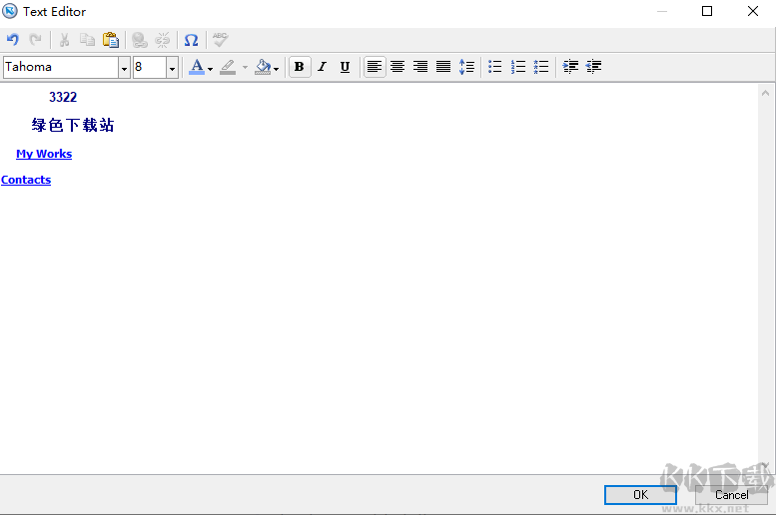Apply the font color A icon
776x515 pixels.
[197, 67]
